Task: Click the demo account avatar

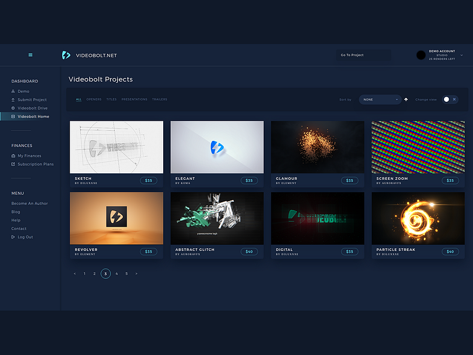Action: point(421,55)
